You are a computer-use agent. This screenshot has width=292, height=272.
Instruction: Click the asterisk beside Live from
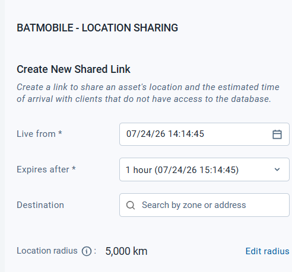60,133
